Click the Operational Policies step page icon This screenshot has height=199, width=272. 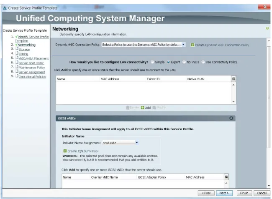[17, 76]
